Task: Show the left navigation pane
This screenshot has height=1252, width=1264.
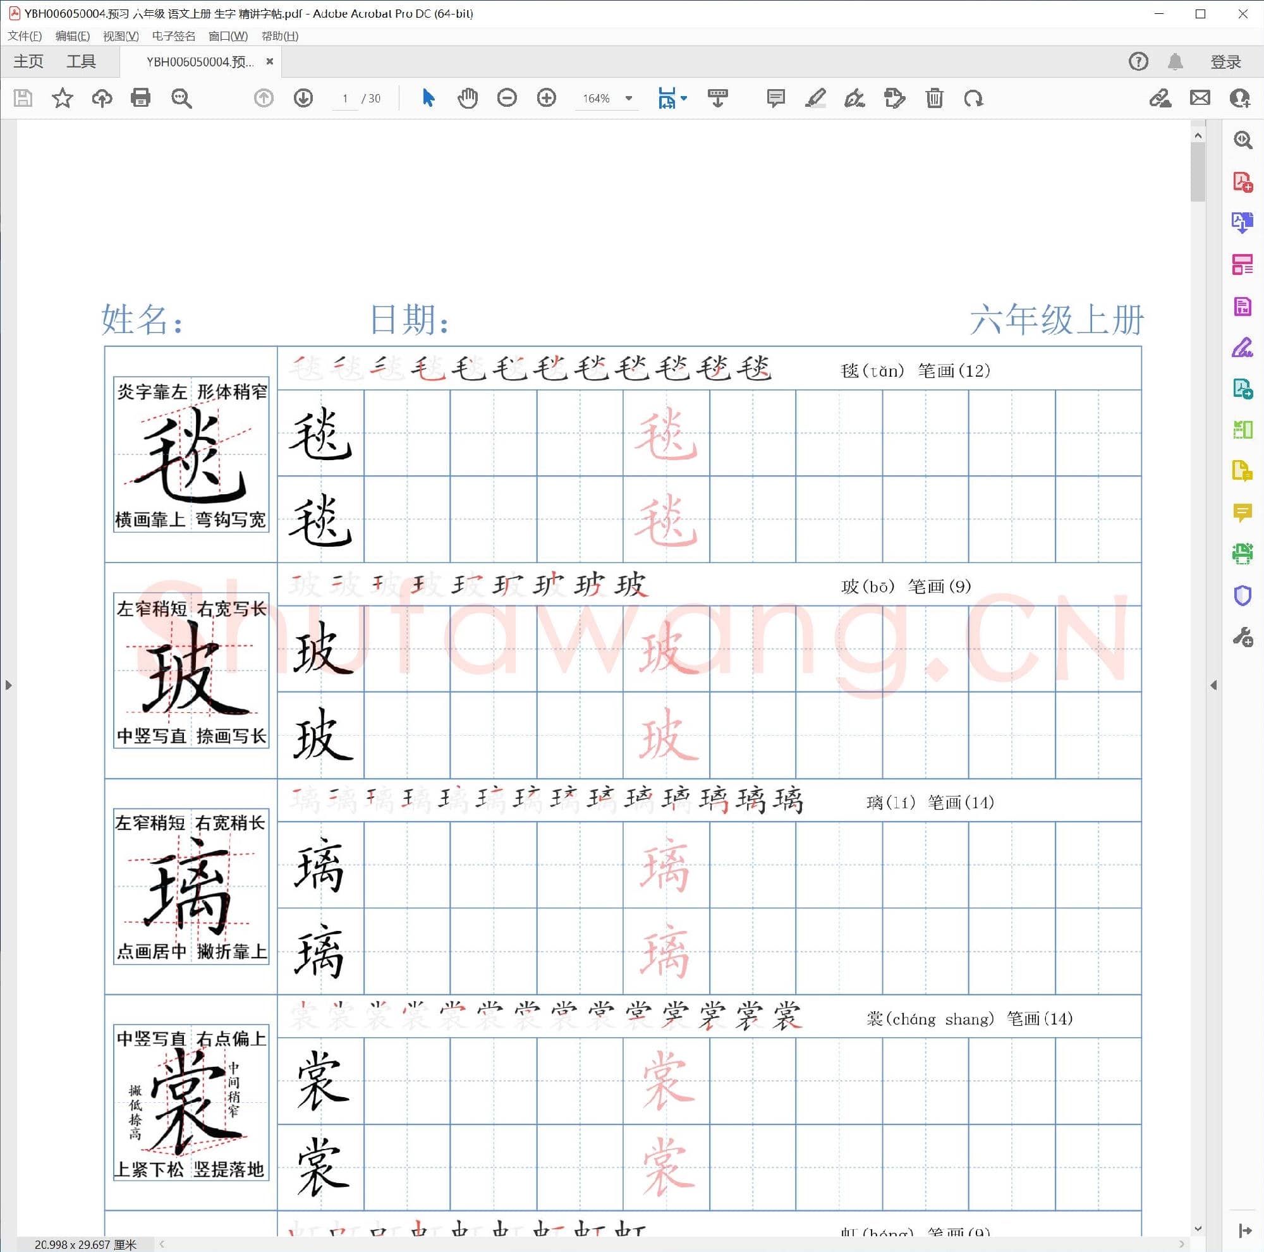Action: [x=8, y=685]
